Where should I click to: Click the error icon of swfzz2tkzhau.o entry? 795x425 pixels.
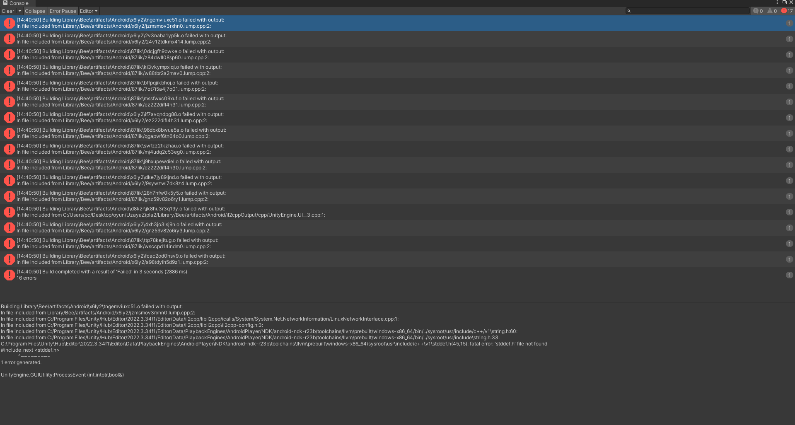[9, 149]
